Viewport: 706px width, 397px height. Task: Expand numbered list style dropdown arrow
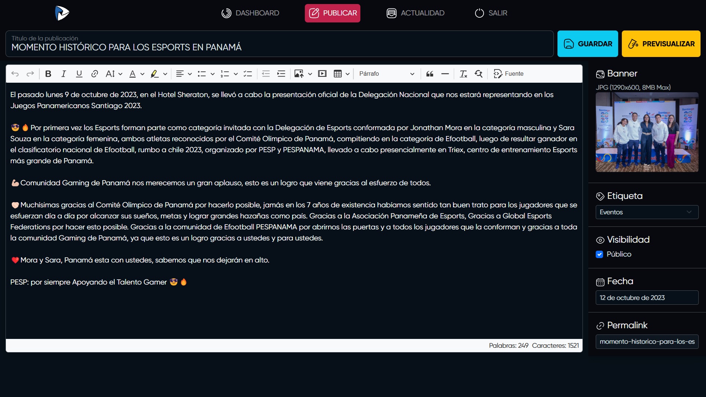[x=236, y=74]
